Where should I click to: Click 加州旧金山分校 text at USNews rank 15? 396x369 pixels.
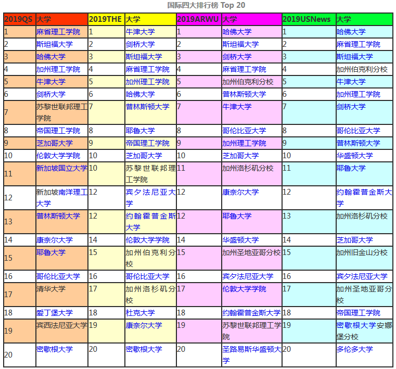362,252
